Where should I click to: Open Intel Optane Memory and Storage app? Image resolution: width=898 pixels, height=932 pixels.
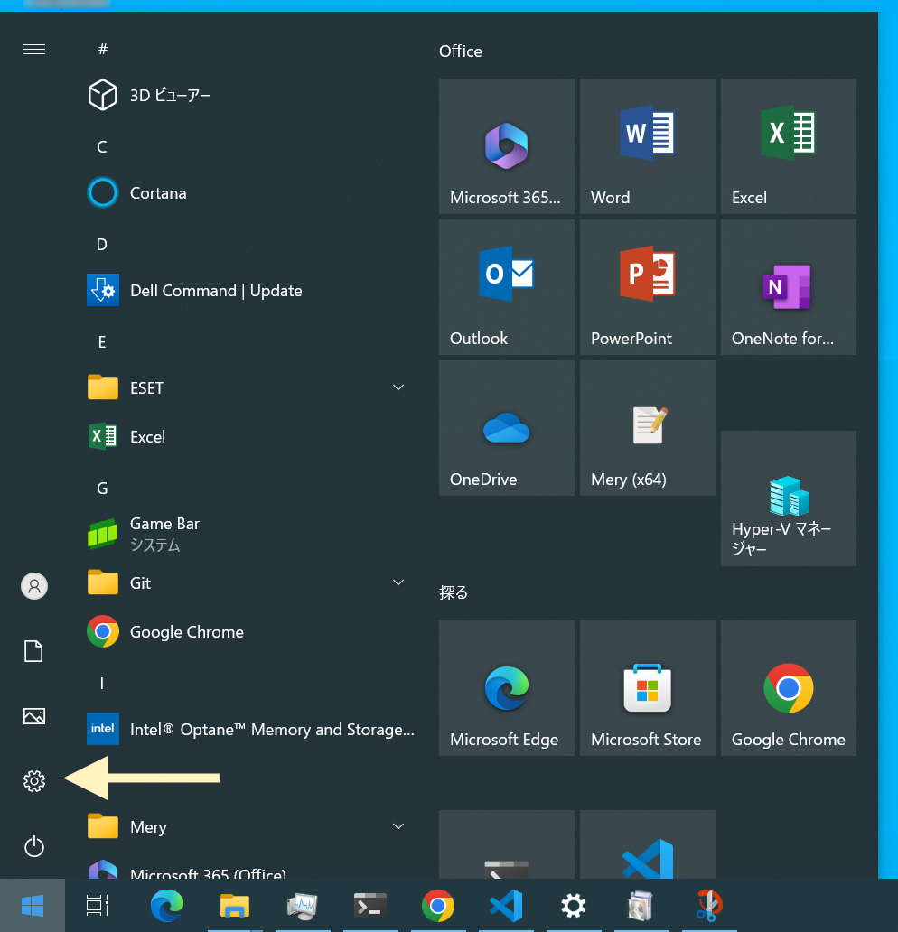(249, 730)
